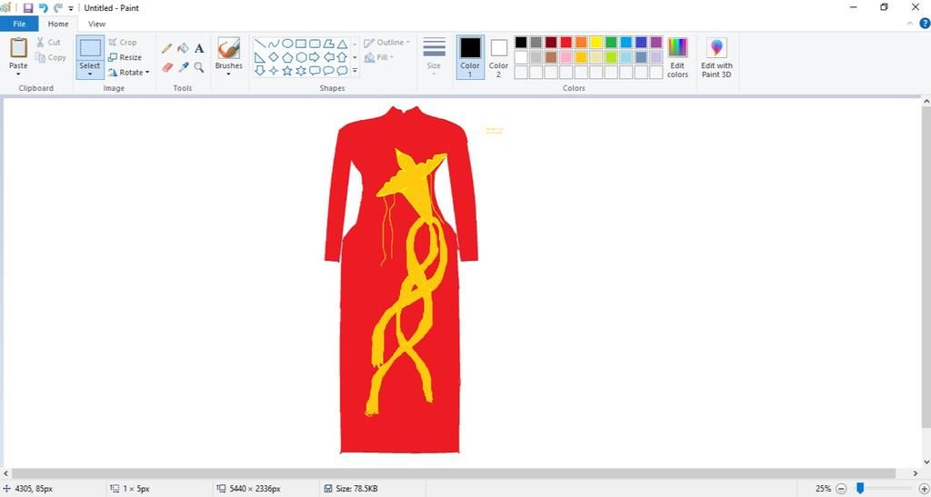Collapse the ribbon with the chevron
Screen dimensions: 931x497
click(910, 24)
